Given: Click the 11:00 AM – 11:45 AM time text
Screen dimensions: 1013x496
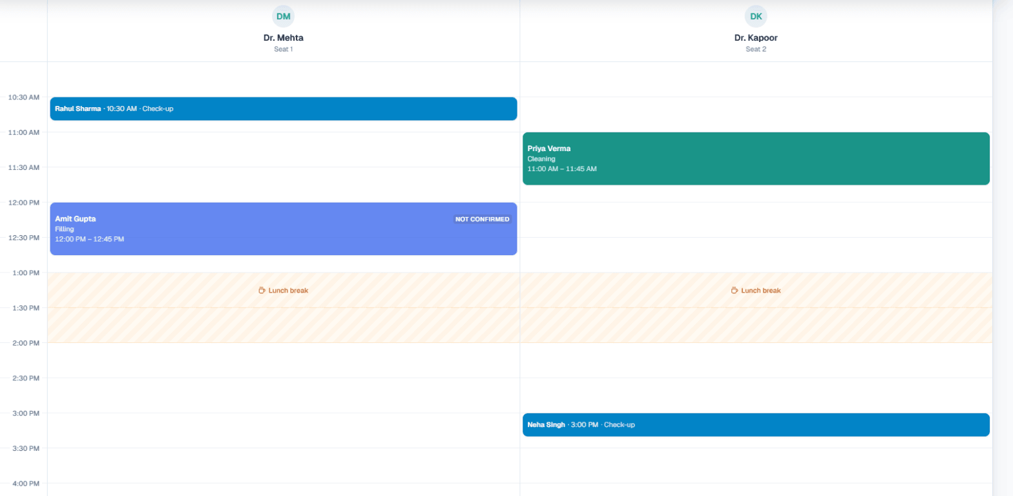Looking at the screenshot, I should 562,169.
